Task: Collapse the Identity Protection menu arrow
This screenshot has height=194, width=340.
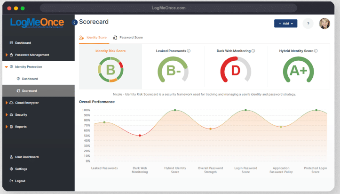Action: [x=6, y=67]
